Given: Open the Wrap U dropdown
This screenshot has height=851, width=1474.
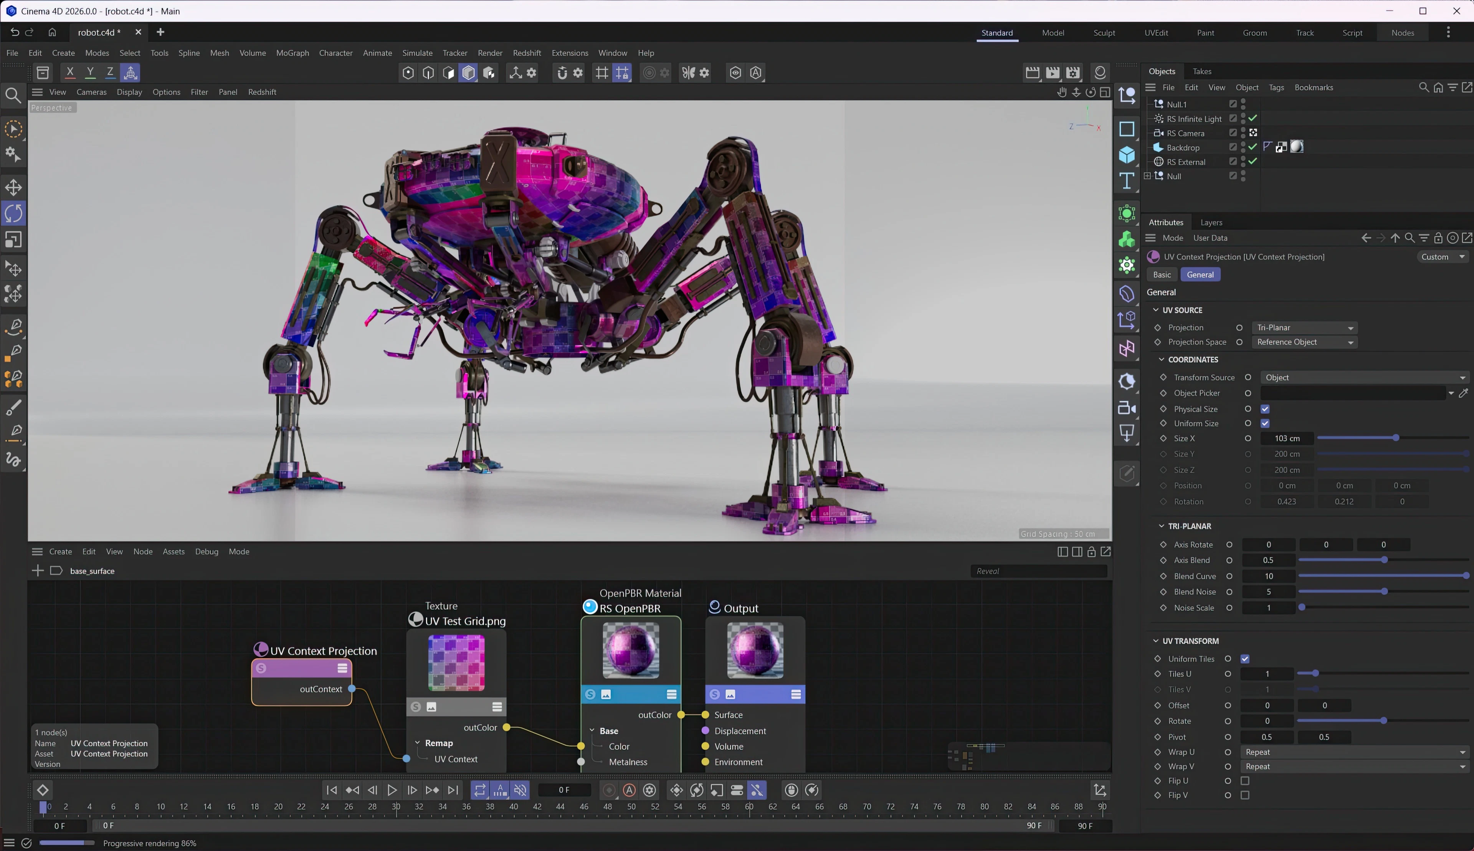Looking at the screenshot, I should pos(1355,752).
